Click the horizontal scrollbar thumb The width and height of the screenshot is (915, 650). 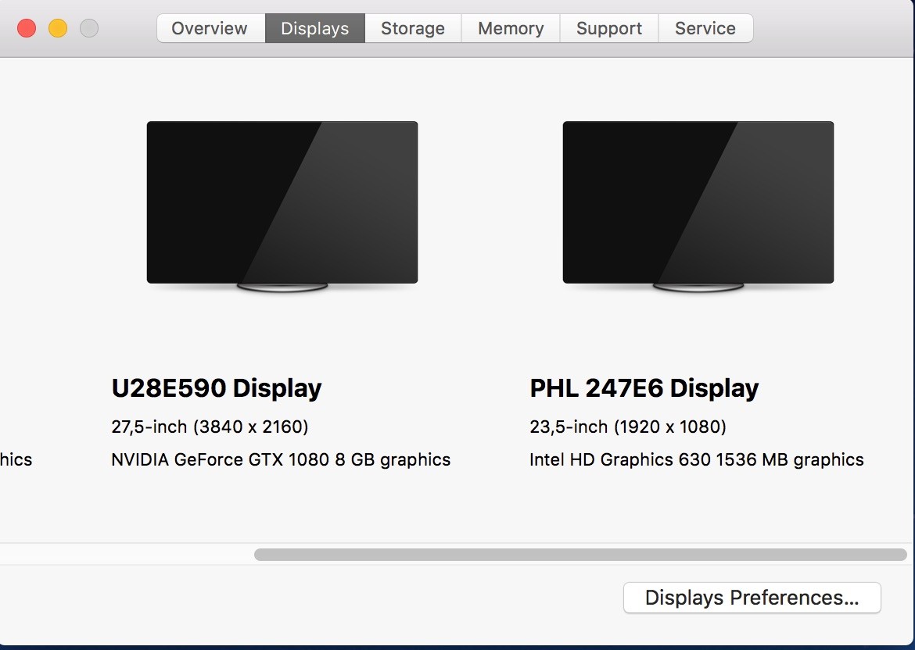[x=580, y=555]
